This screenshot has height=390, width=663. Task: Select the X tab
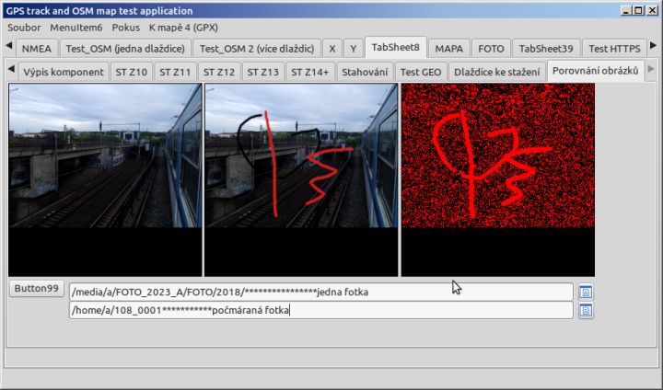(332, 49)
